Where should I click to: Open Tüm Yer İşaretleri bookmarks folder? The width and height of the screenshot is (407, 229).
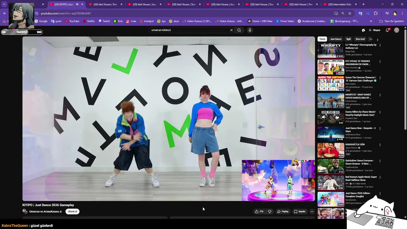(392, 21)
